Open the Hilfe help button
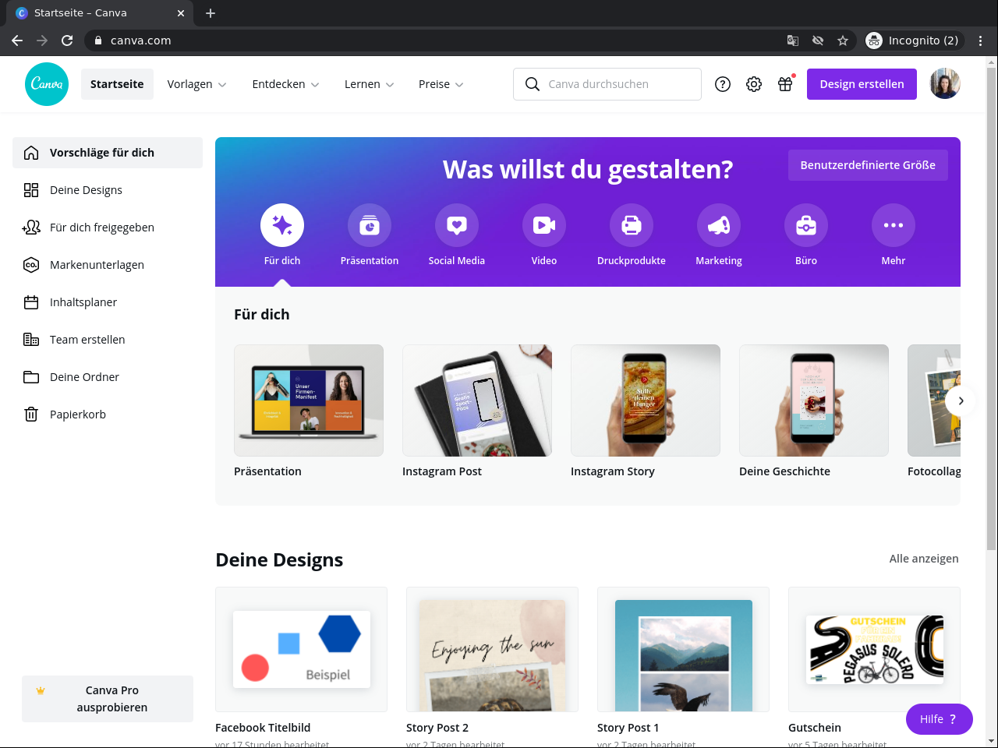 pos(939,719)
